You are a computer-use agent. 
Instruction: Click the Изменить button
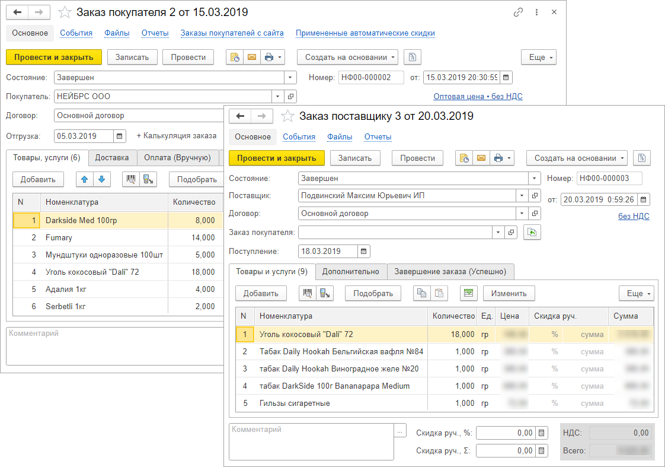coord(509,293)
